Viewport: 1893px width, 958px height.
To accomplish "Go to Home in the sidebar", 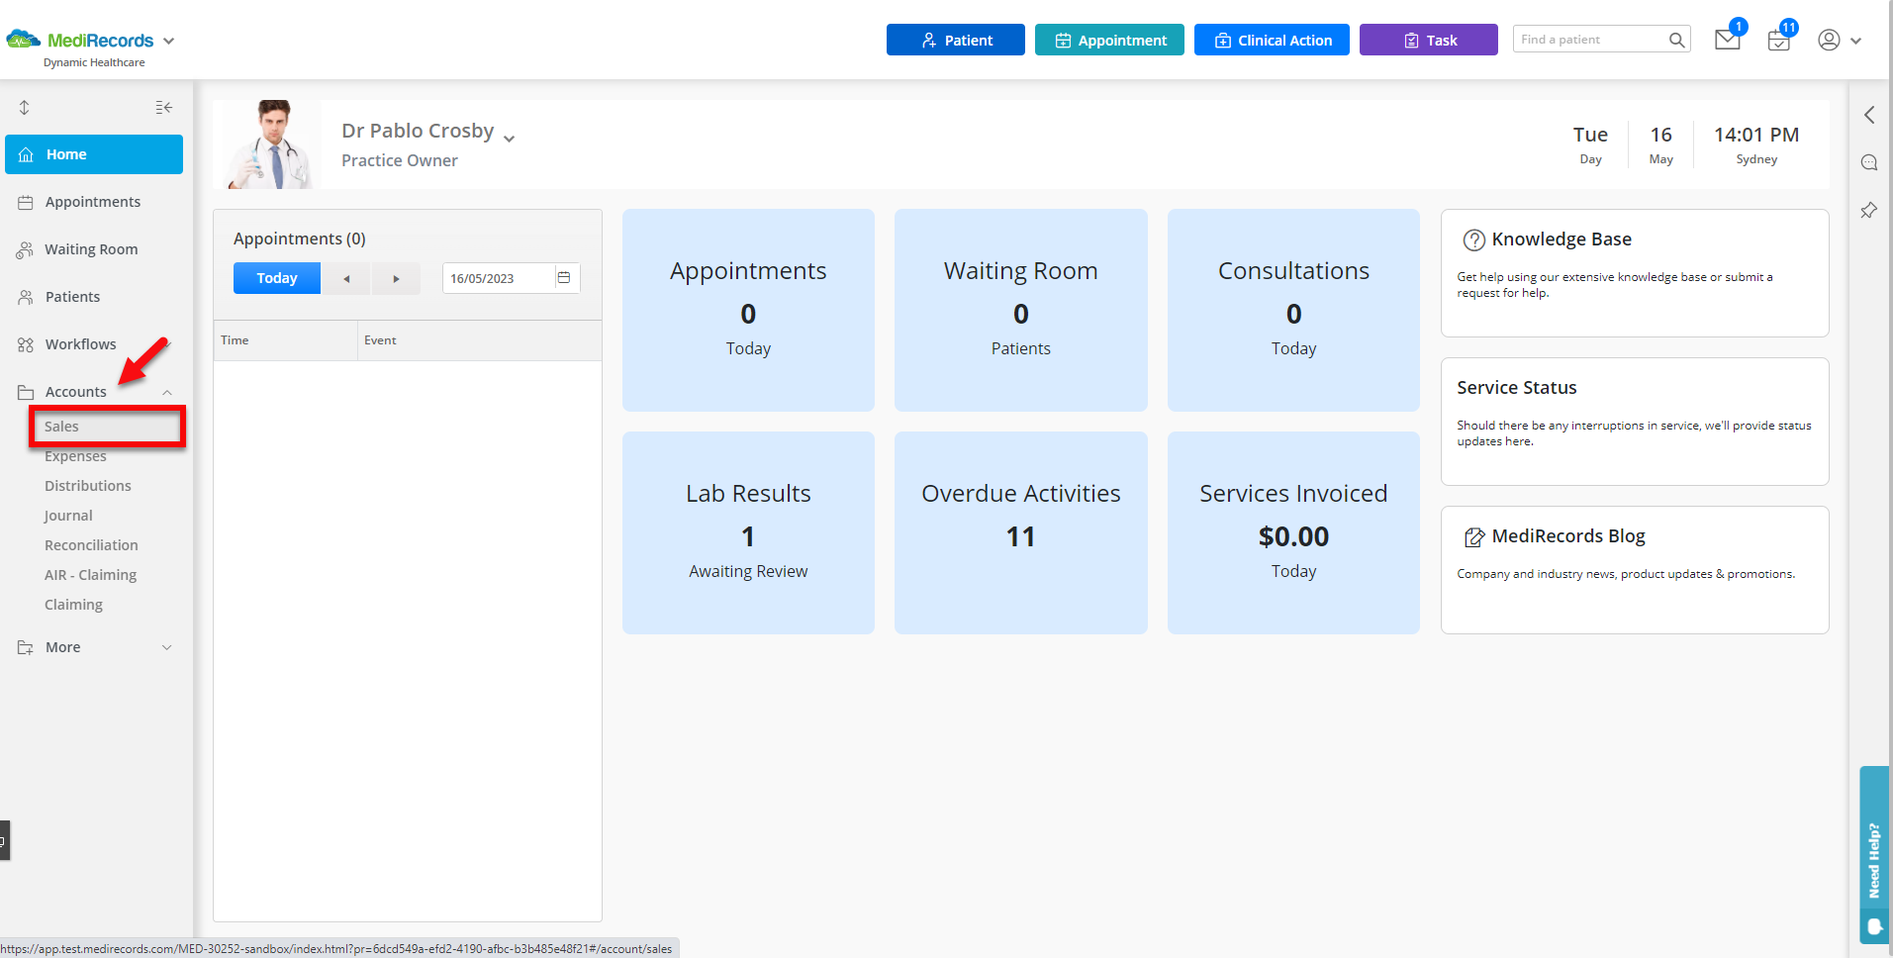I will (94, 154).
